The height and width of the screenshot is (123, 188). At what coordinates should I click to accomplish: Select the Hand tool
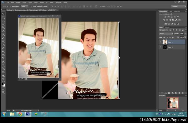(x=3, y=76)
